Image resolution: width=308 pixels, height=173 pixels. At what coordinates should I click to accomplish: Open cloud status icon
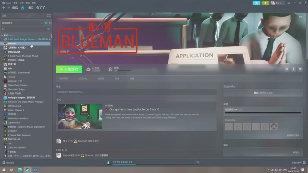pos(89,69)
